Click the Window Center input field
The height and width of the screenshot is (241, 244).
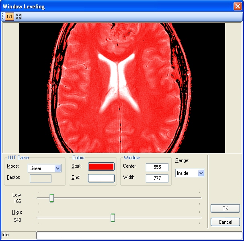[x=157, y=167]
